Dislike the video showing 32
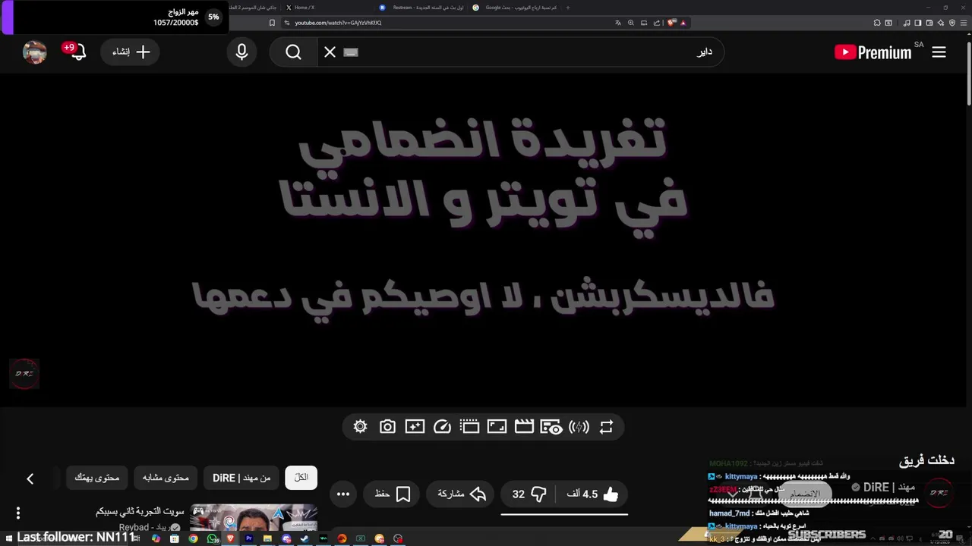The width and height of the screenshot is (972, 546). 529,494
